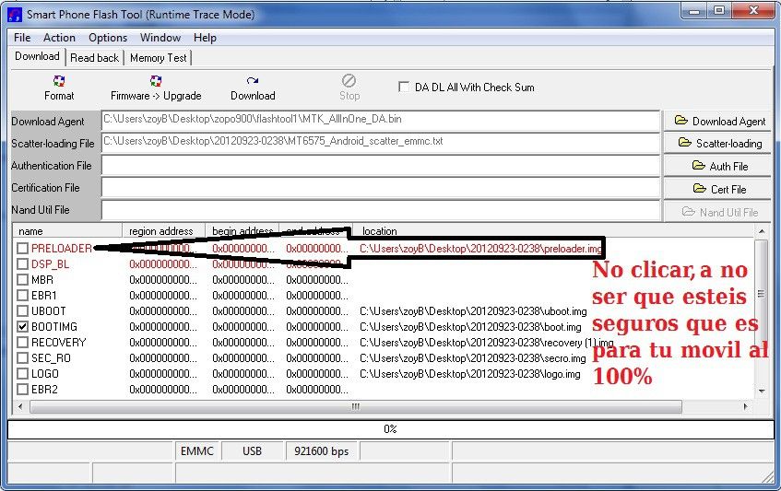The height and width of the screenshot is (491, 781).
Task: Click the name column header
Action: click(67, 231)
